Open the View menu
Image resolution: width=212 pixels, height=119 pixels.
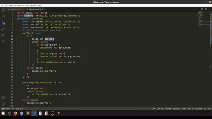19,5
